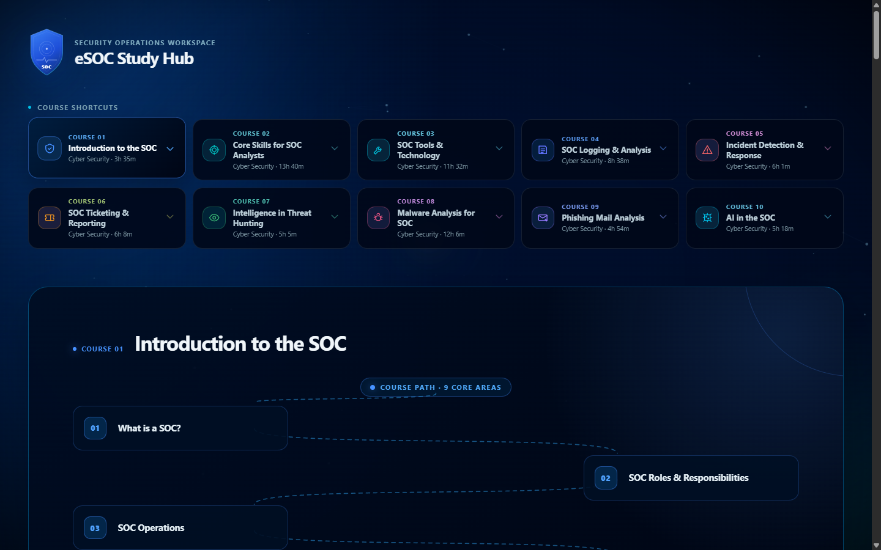Click the bug icon for Malware Analysis

378,218
